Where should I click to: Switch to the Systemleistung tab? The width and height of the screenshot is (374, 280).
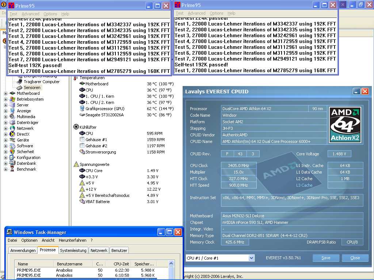click(73, 250)
